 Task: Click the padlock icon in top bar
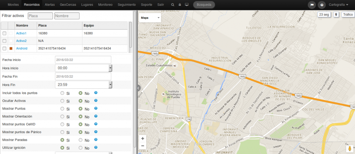[x=180, y=4]
